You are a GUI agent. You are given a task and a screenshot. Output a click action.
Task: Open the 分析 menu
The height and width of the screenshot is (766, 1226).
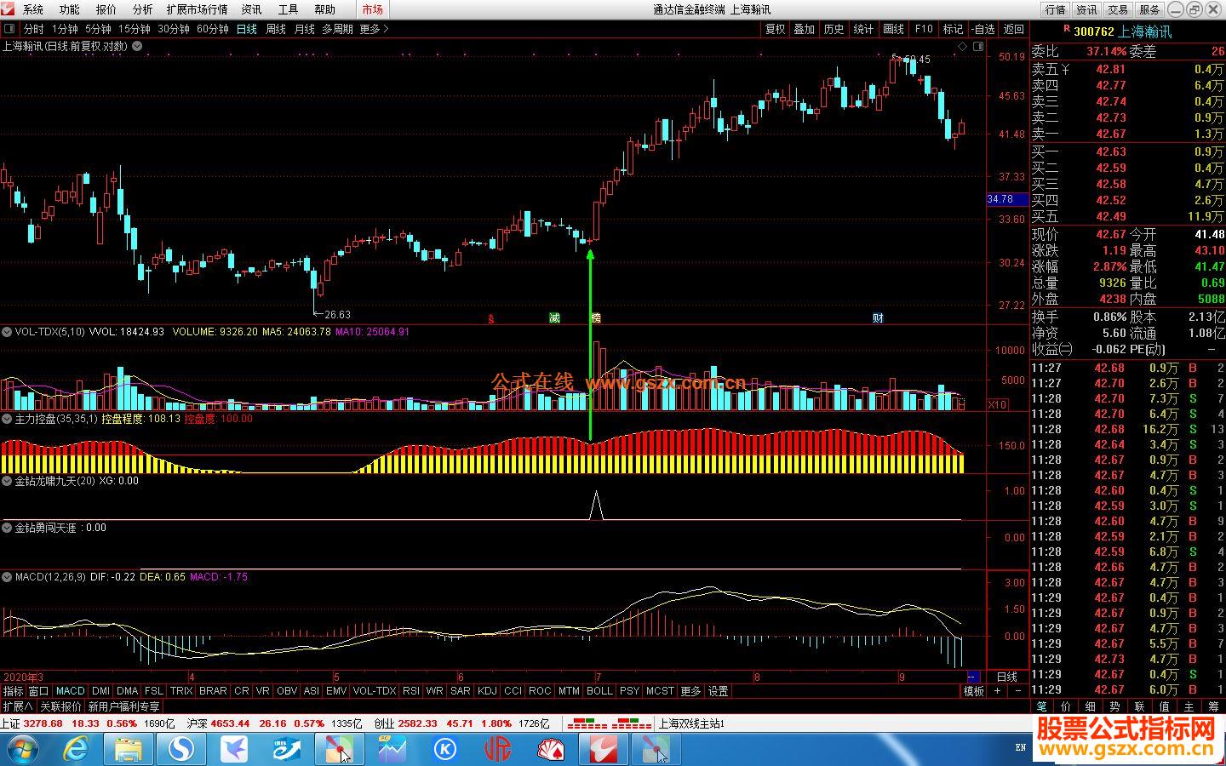pyautogui.click(x=143, y=9)
